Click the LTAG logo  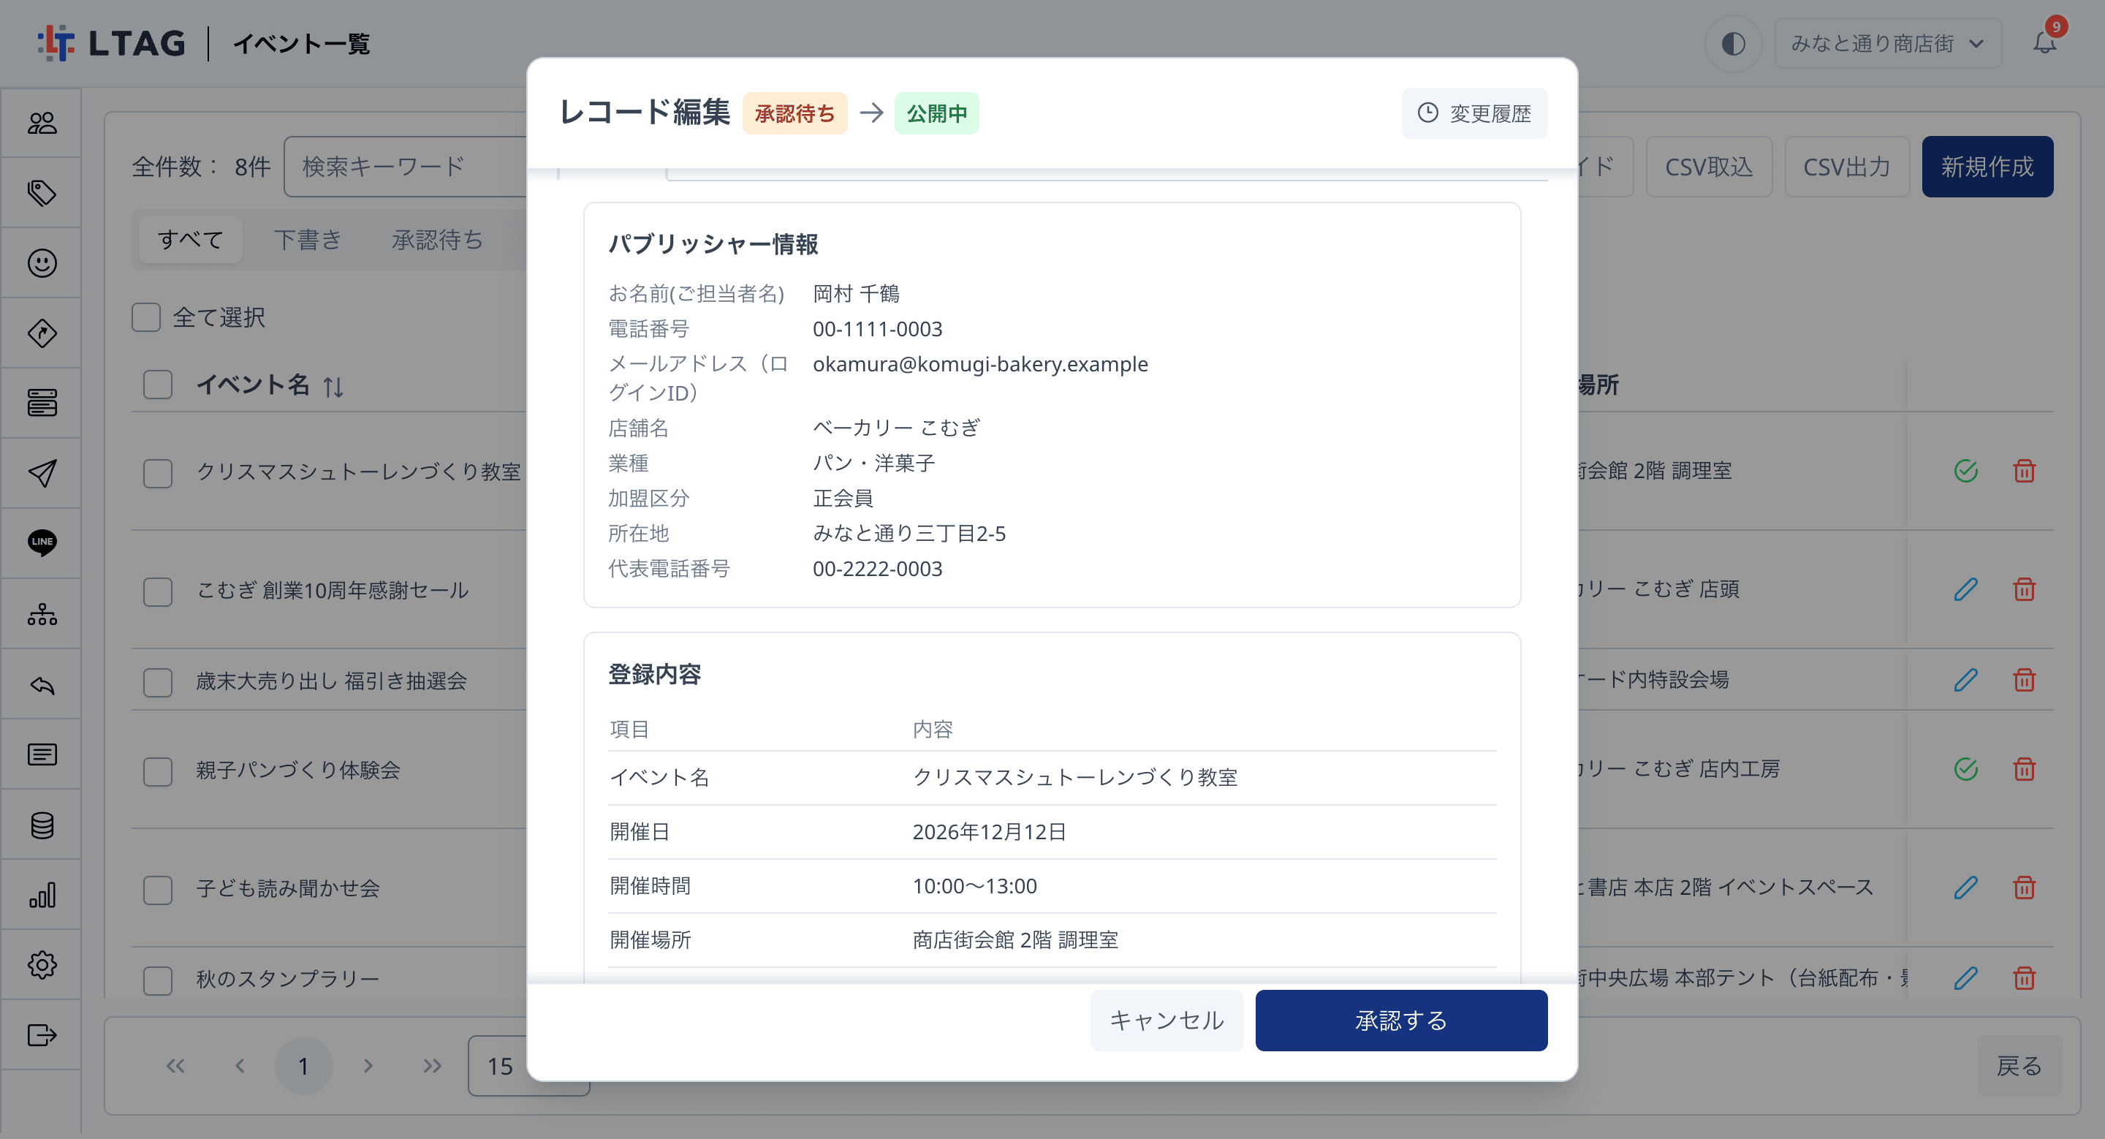[111, 42]
